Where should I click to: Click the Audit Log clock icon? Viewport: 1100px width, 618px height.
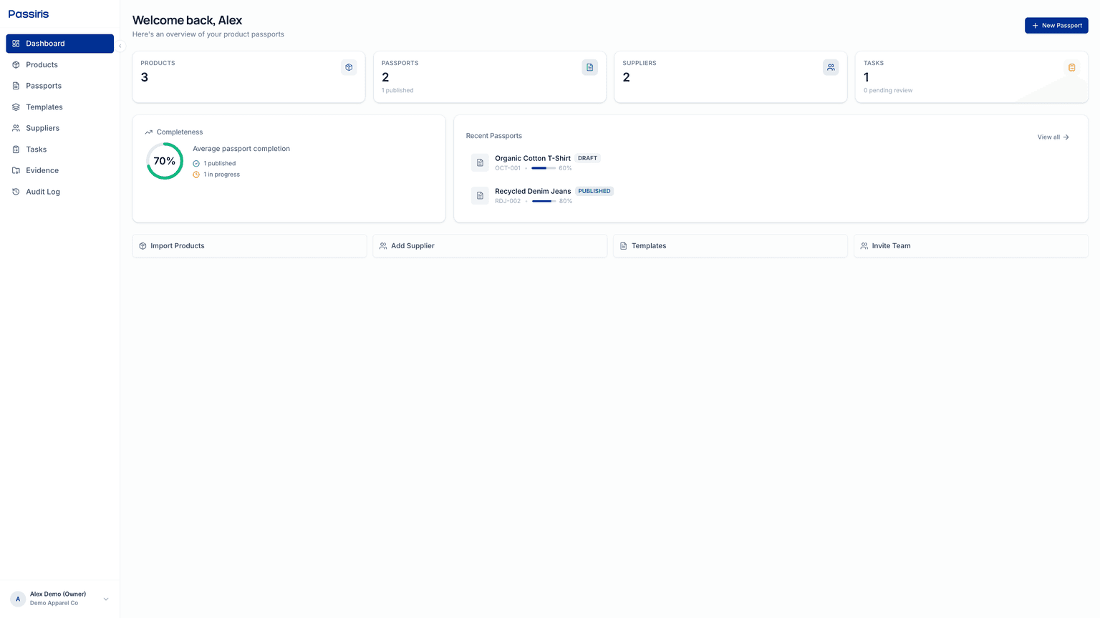[16, 192]
